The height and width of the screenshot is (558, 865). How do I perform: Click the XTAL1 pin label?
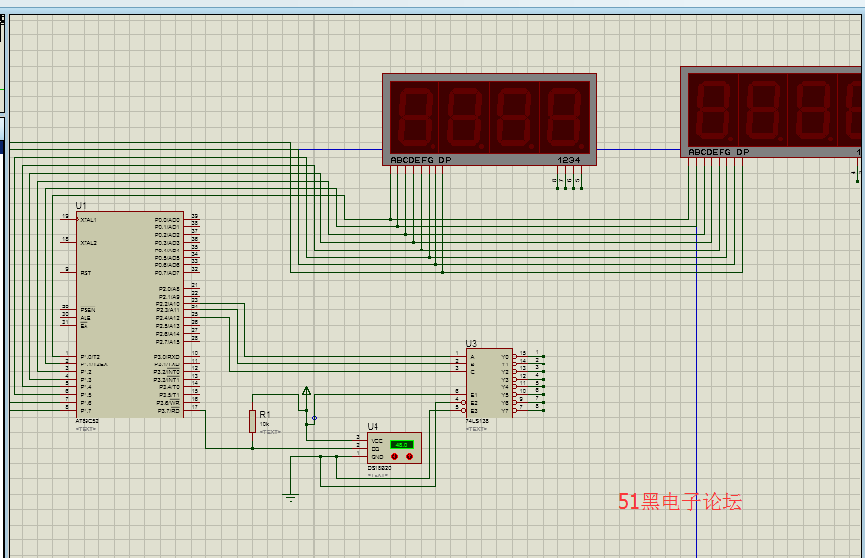click(x=88, y=220)
